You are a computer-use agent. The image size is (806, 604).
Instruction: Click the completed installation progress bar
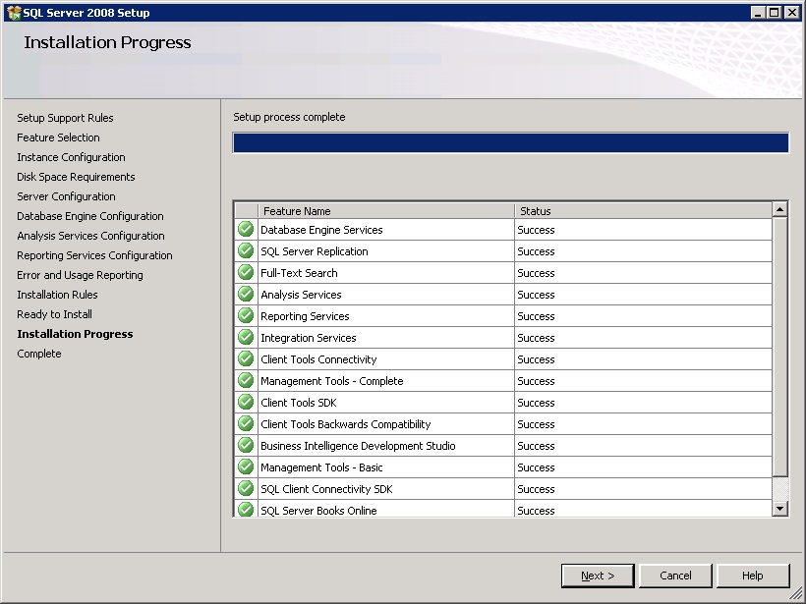[x=510, y=142]
